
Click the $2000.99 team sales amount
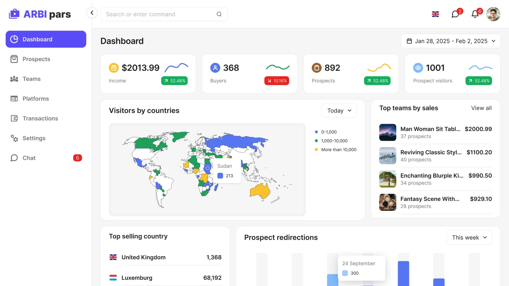(478, 129)
